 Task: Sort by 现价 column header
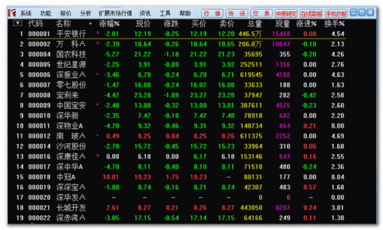144,24
